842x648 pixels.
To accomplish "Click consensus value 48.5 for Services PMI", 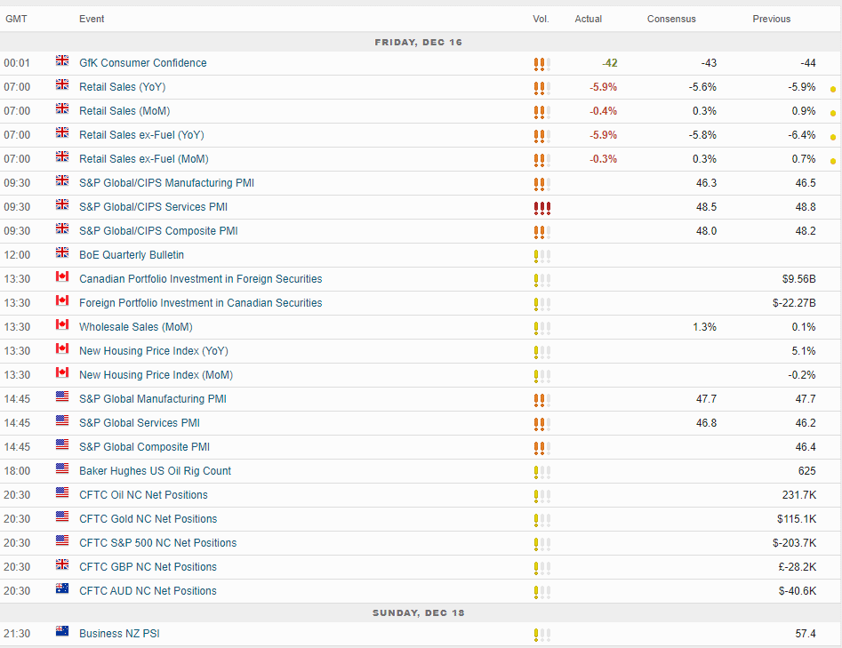I will click(x=706, y=207).
